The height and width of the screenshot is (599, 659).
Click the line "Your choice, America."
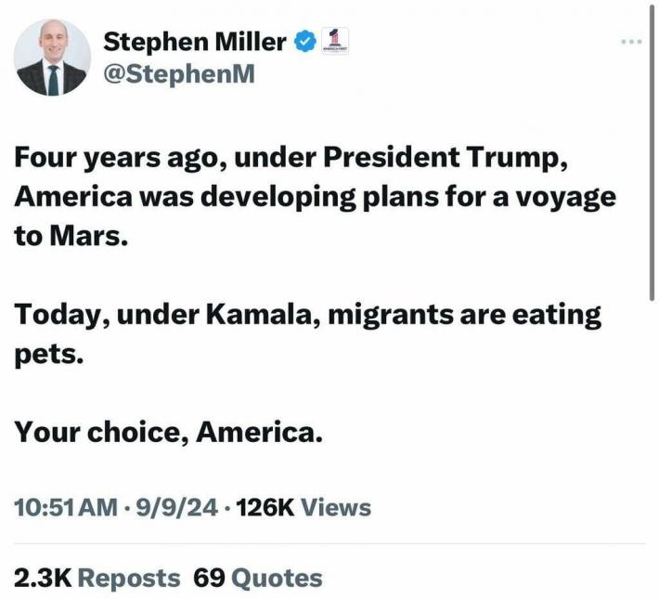tap(169, 433)
